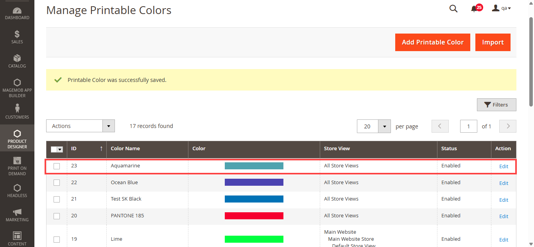The width and height of the screenshot is (534, 247).
Task: Open the per page count dropdown
Action: click(x=384, y=126)
